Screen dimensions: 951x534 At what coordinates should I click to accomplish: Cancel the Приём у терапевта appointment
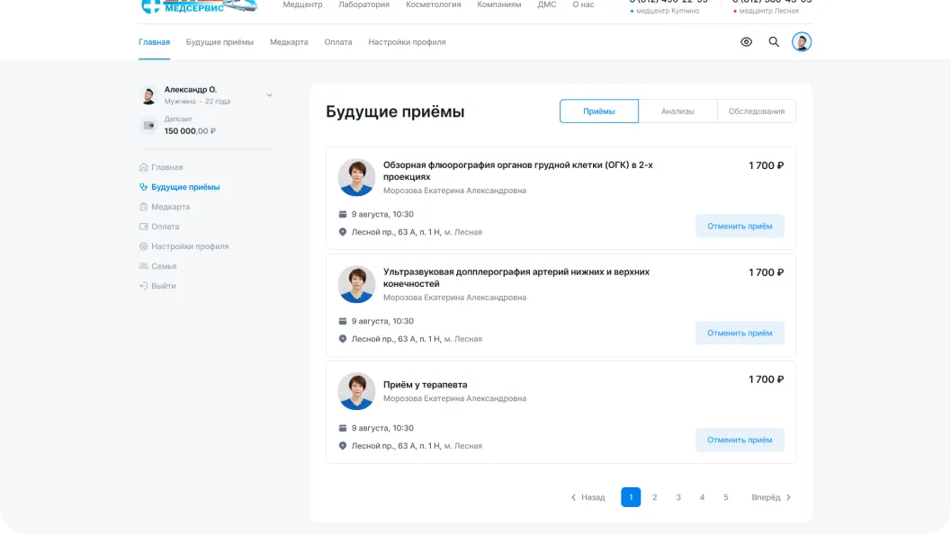pos(740,440)
